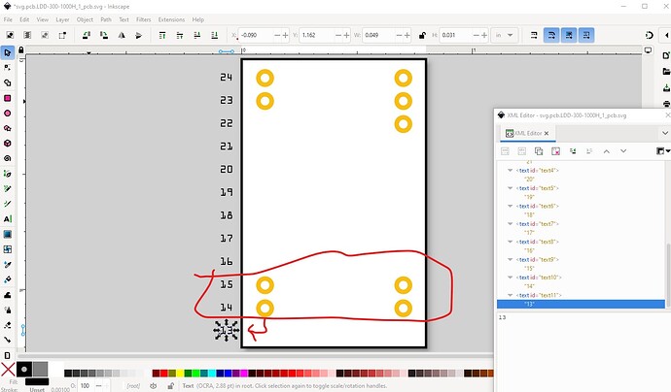The height and width of the screenshot is (392, 671).
Task: Open the Filters menu
Action: point(143,19)
